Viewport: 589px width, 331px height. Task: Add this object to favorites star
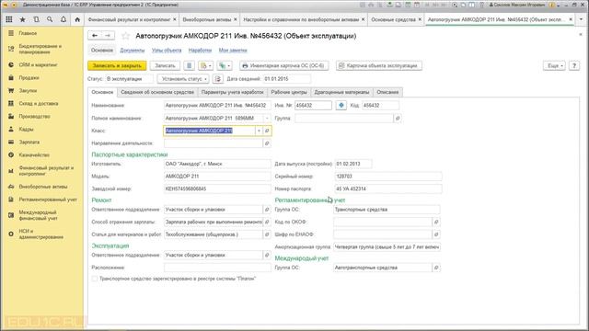point(125,36)
